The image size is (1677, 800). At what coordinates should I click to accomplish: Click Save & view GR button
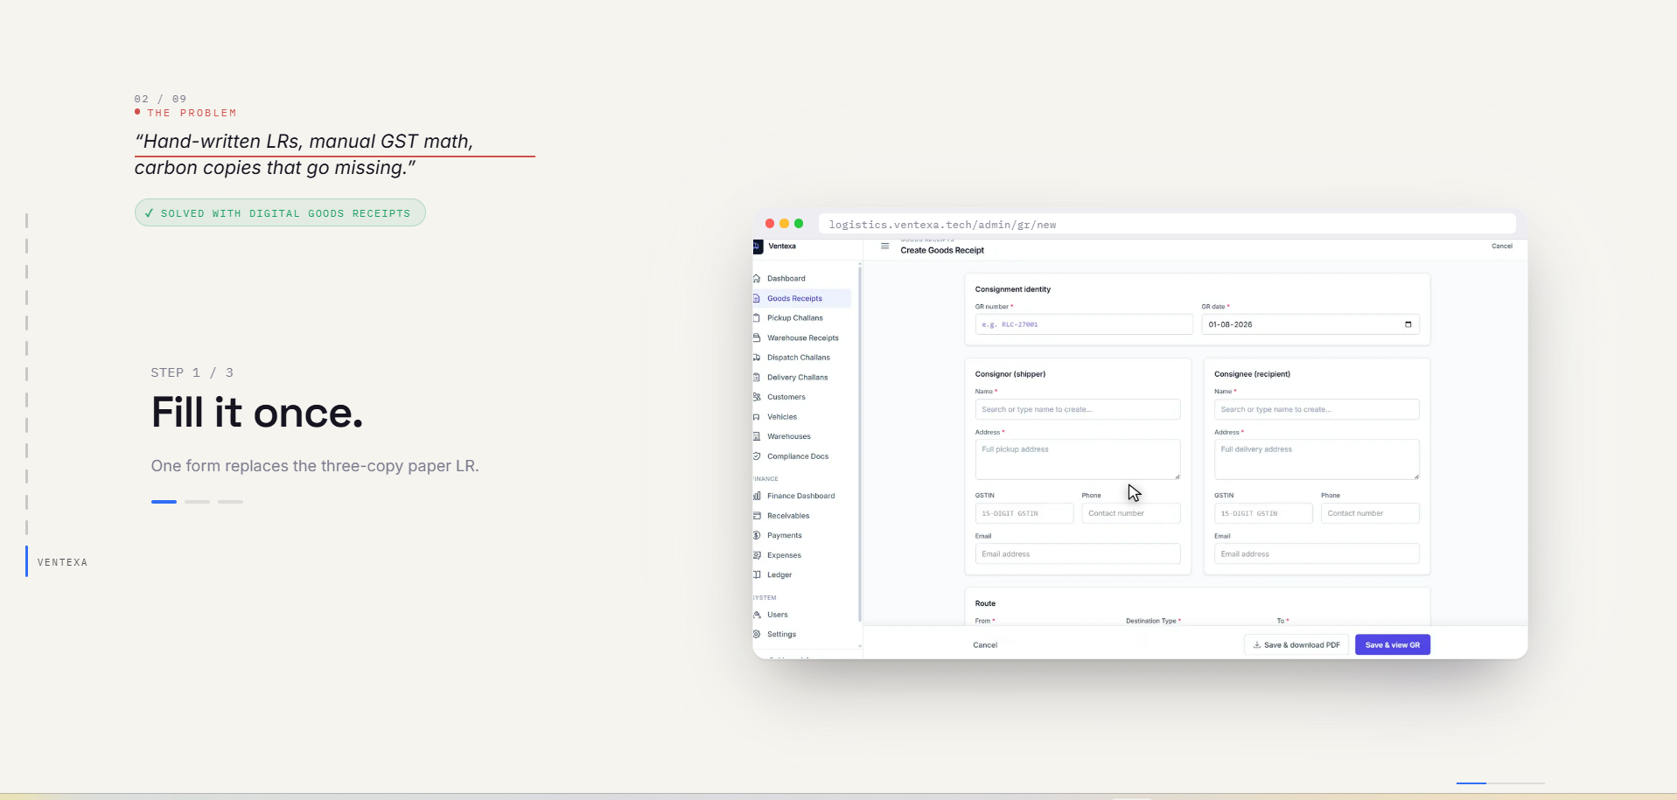1393,645
